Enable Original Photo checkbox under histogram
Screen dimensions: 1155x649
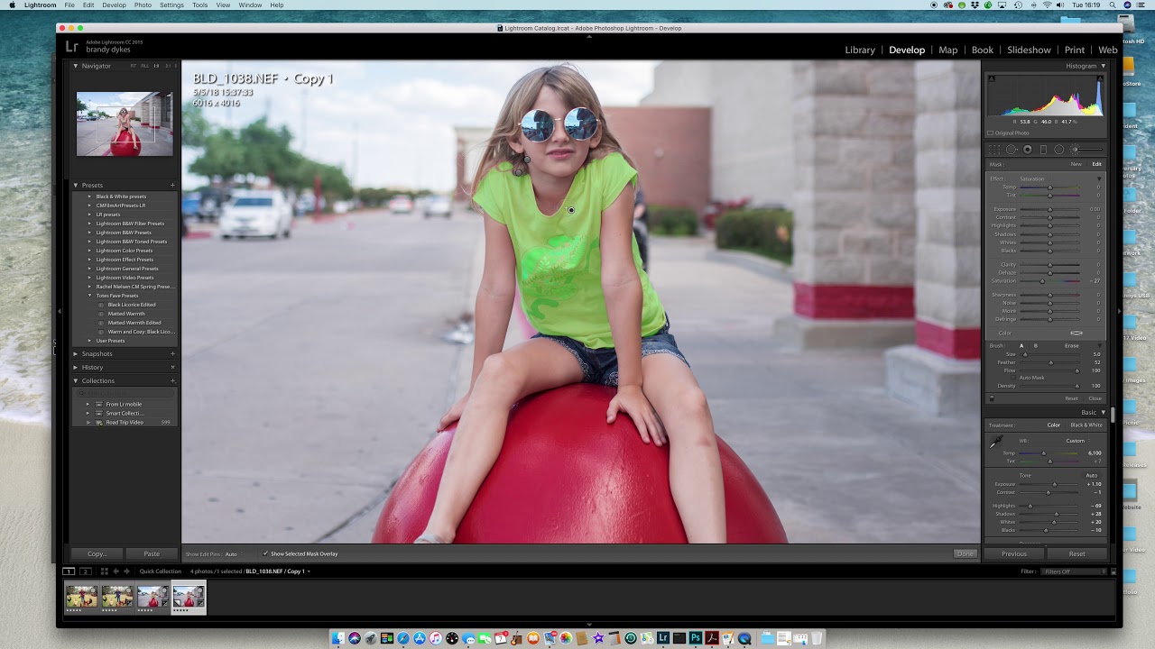pos(990,133)
